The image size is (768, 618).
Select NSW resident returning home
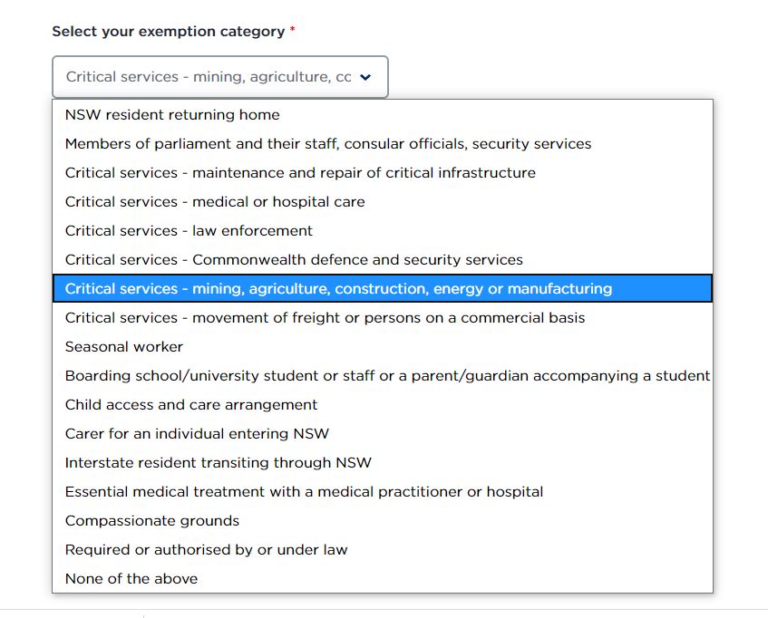point(170,114)
